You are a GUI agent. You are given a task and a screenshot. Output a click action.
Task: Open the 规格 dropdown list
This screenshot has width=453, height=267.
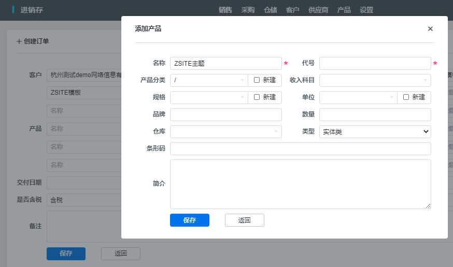pos(209,97)
